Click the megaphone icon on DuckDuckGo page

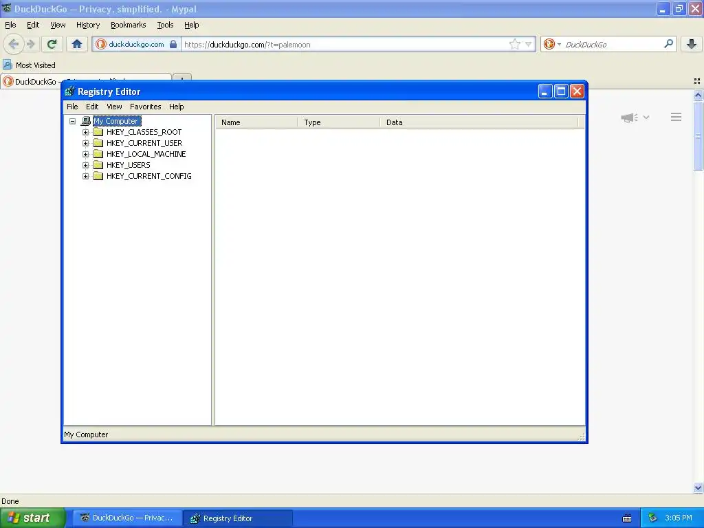629,118
